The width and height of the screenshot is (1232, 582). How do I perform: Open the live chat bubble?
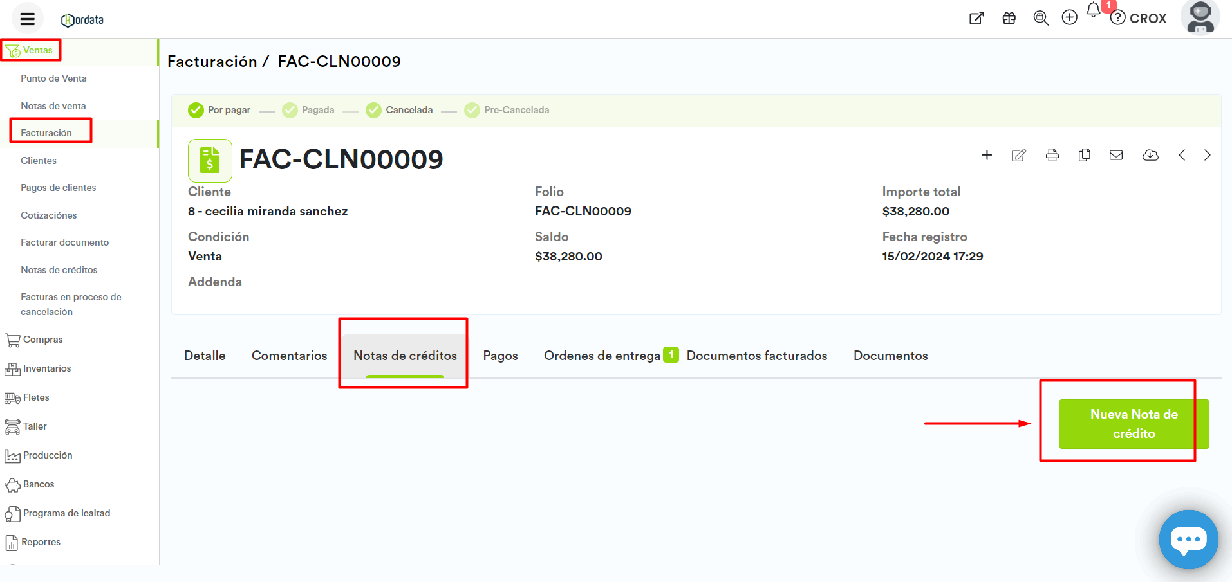coord(1188,539)
